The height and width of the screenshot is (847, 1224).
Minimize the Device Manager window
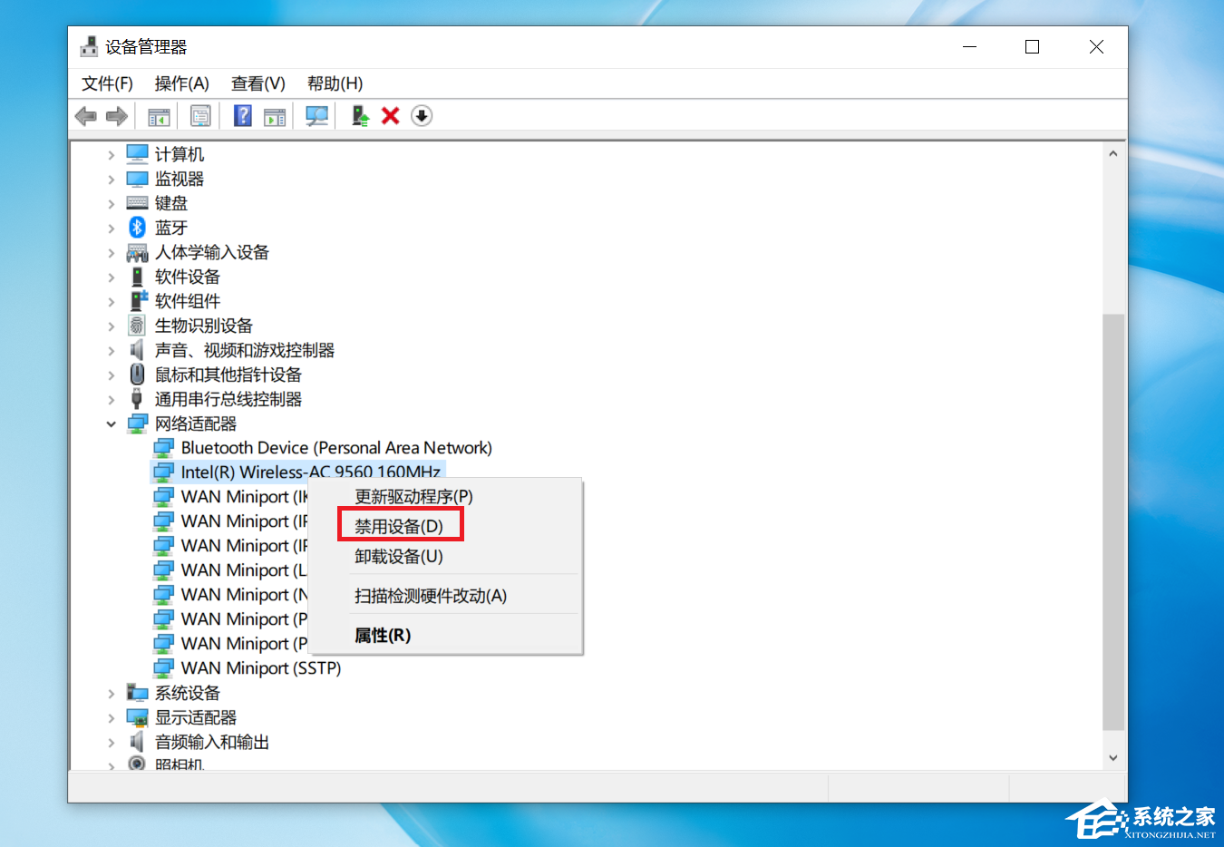(x=969, y=47)
